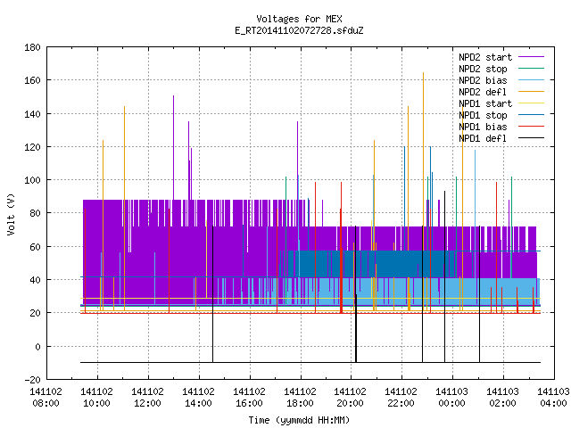Click the 141102 20:00 time tick label
Screen dimensions: 571x428
(351, 398)
